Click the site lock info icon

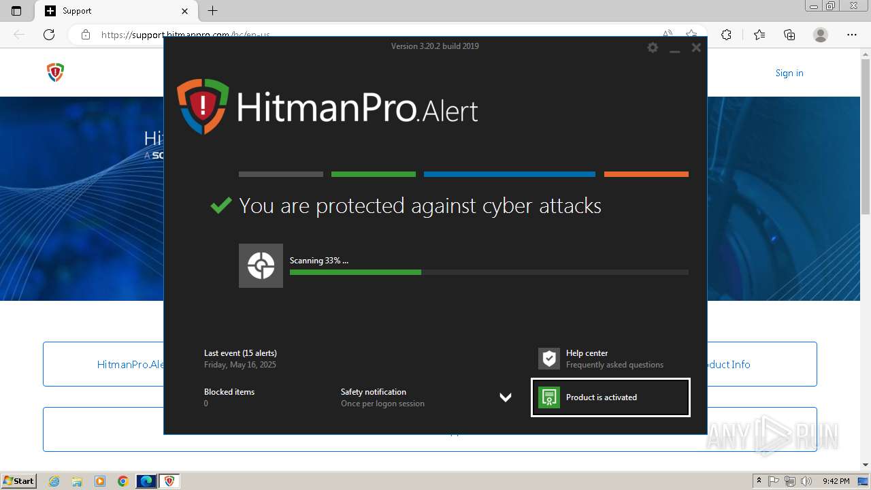[86, 35]
